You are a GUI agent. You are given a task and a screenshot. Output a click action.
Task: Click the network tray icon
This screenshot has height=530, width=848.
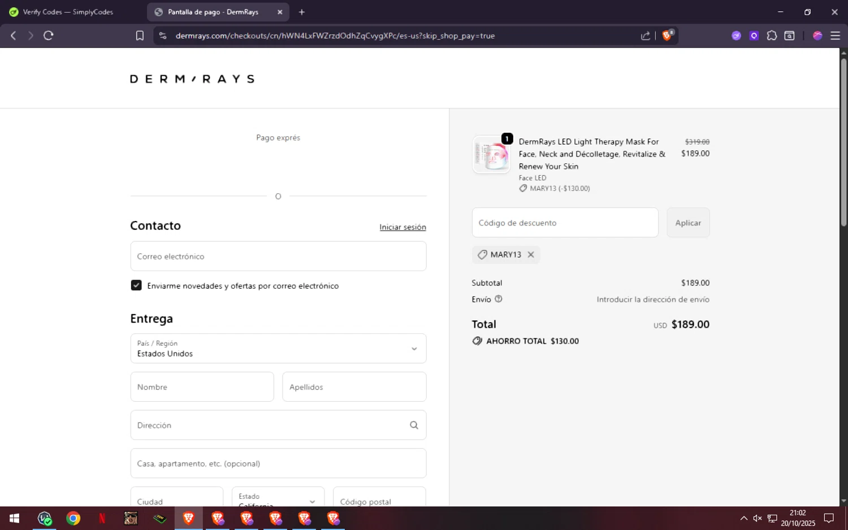coord(772,518)
